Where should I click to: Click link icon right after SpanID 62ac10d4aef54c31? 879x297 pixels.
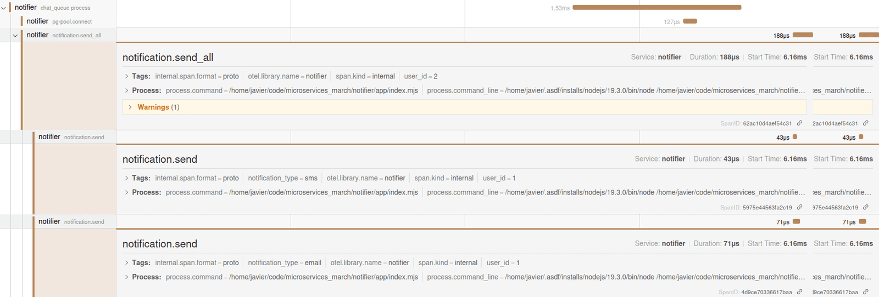pyautogui.click(x=799, y=123)
